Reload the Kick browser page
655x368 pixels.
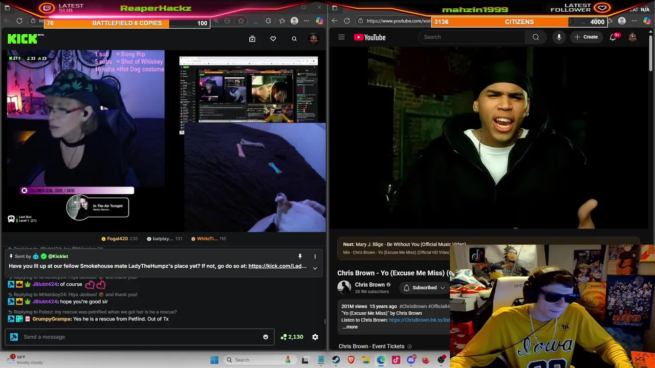(19, 21)
